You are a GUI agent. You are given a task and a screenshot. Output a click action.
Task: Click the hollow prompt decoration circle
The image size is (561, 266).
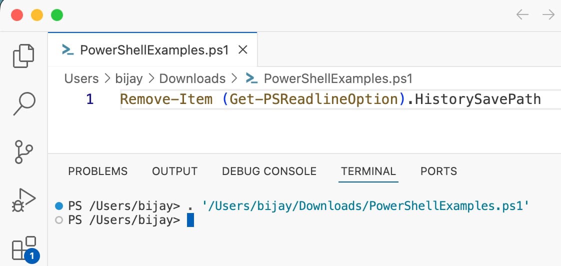[59, 220]
